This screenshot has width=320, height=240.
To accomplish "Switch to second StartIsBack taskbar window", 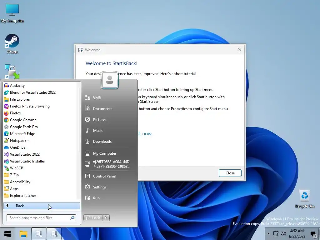I will pos(54,234).
